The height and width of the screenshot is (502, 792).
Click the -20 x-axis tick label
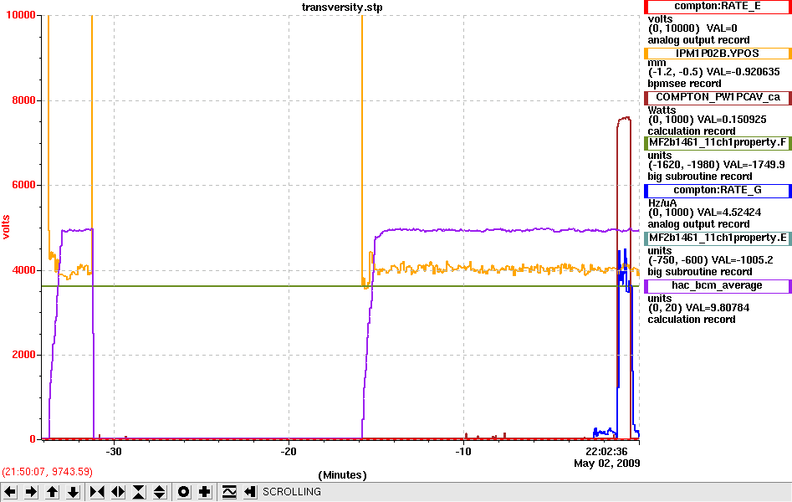click(x=289, y=452)
